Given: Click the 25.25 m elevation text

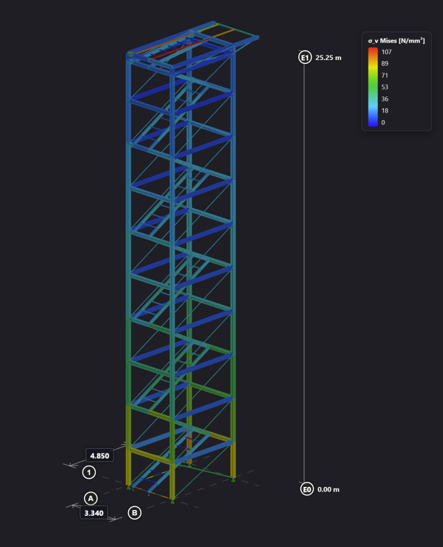Looking at the screenshot, I should coord(328,58).
